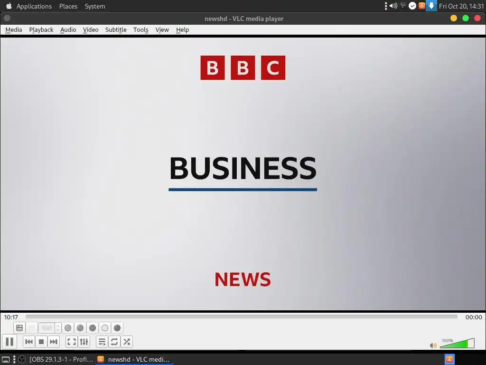The image size is (486, 365).
Task: Open the Media menu
Action: (x=14, y=30)
